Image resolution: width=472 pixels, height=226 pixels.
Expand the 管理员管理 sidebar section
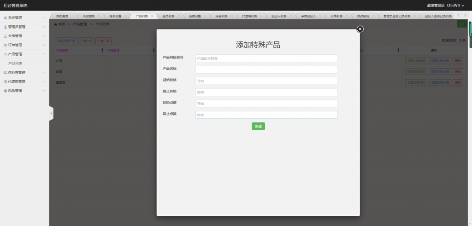(24, 27)
